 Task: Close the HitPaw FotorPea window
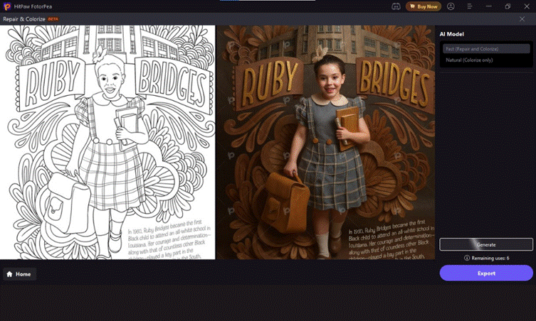[x=527, y=6]
